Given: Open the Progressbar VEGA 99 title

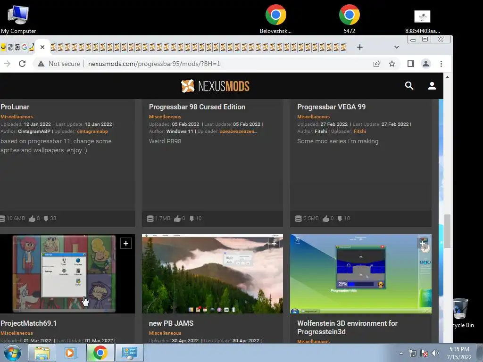Looking at the screenshot, I should pyautogui.click(x=332, y=107).
